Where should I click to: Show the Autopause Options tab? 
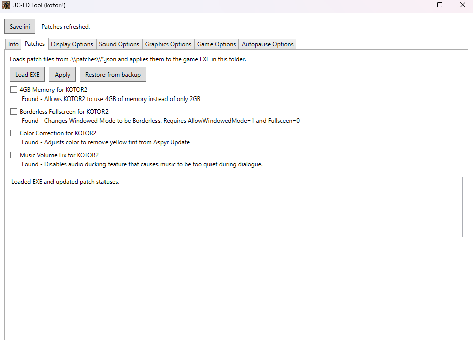point(268,44)
